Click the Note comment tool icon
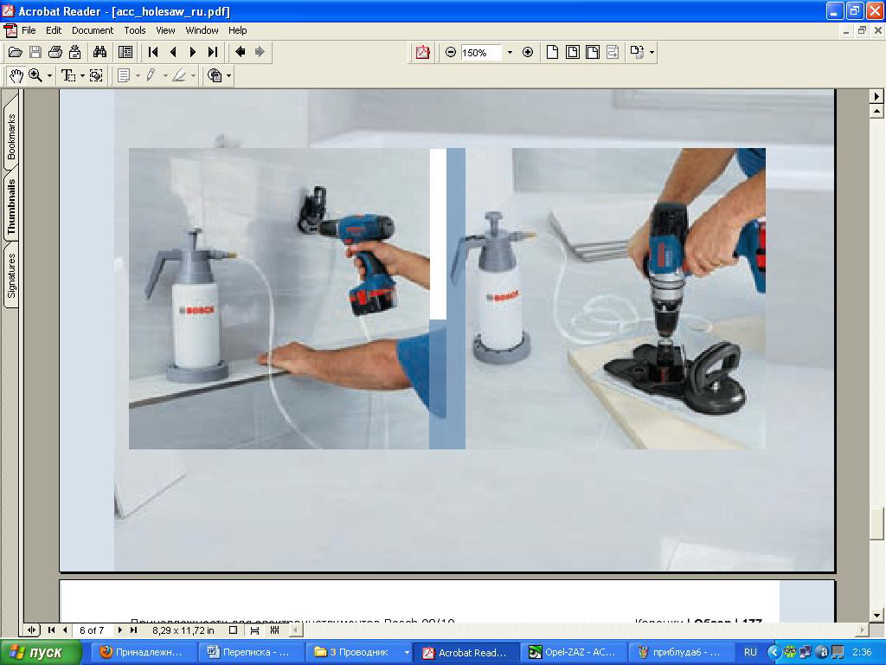Viewport: 886px width, 665px height. pyautogui.click(x=124, y=76)
